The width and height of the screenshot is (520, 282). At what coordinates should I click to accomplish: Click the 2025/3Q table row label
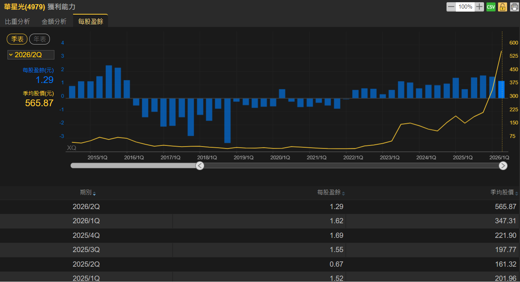click(86, 250)
